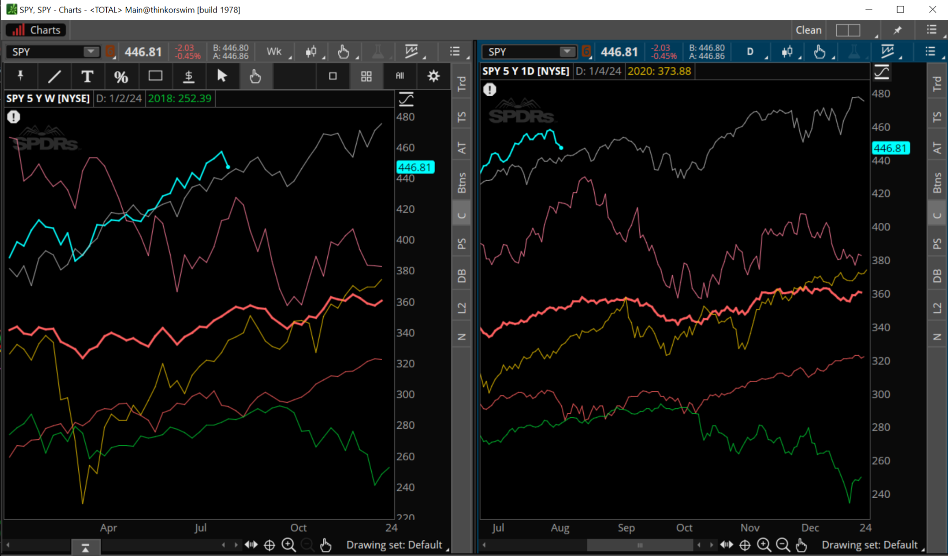Select the PS side tab on weekly chart
This screenshot has width=948, height=556.
pyautogui.click(x=462, y=244)
